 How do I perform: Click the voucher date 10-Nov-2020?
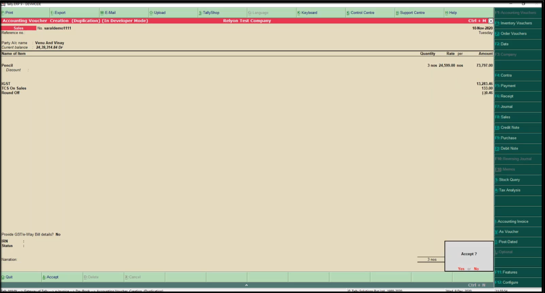point(482,28)
